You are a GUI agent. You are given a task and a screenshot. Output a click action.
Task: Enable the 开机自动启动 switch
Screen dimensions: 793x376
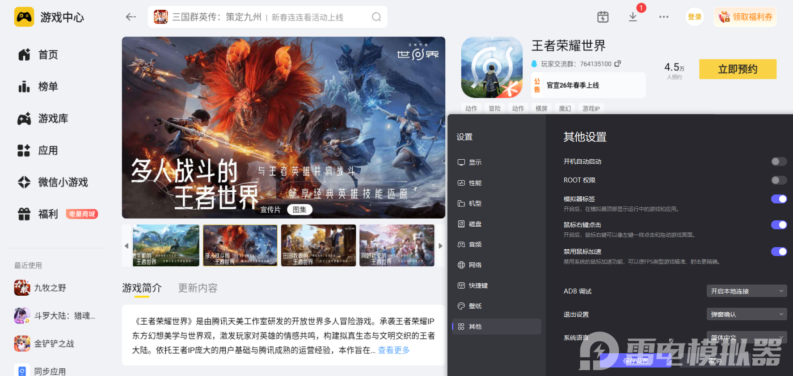tap(779, 161)
